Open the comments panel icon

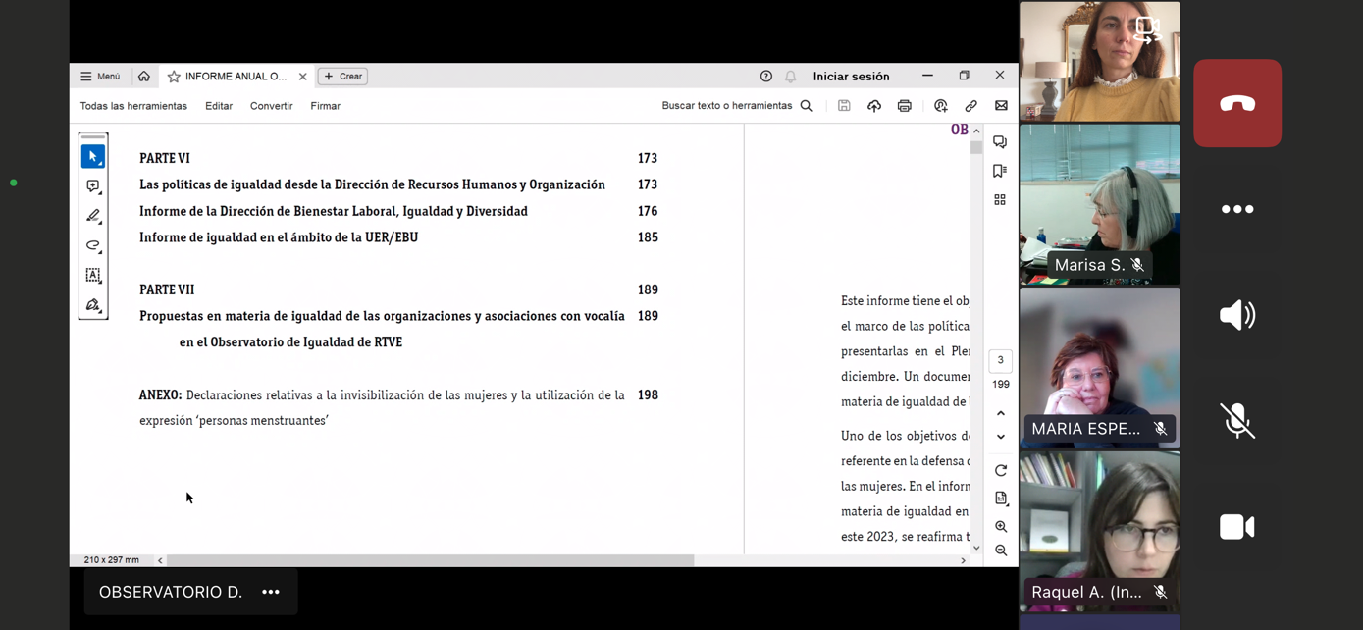pos(1000,142)
